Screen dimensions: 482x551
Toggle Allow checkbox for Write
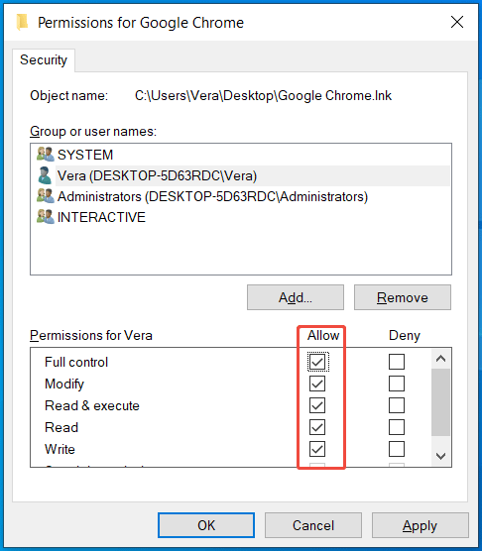tap(317, 449)
